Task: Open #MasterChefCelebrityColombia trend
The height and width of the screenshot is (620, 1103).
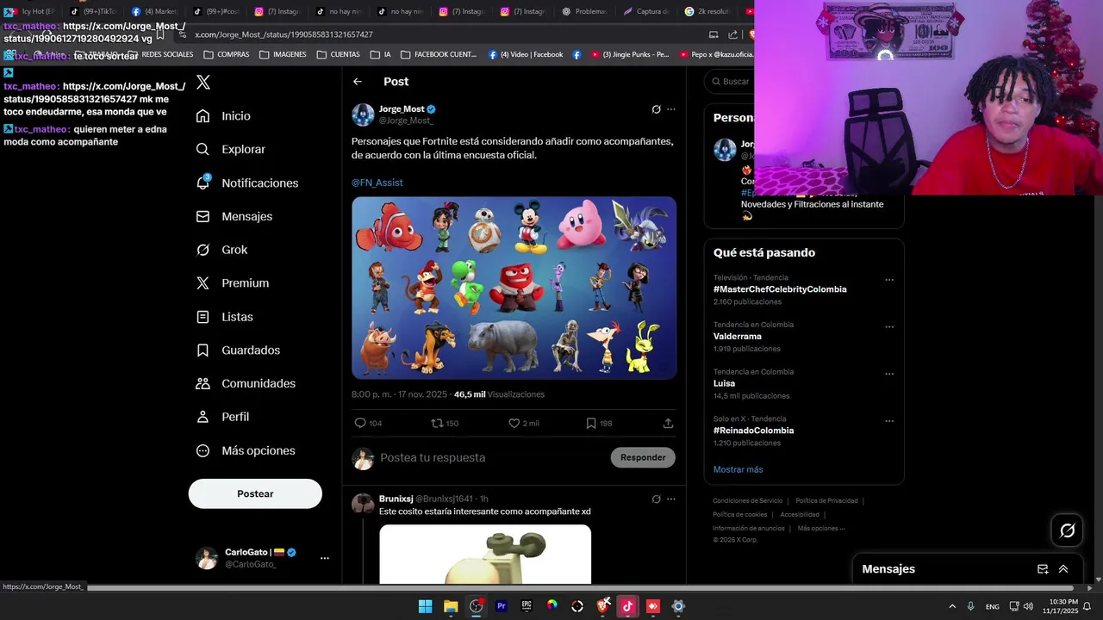Action: pos(780,289)
